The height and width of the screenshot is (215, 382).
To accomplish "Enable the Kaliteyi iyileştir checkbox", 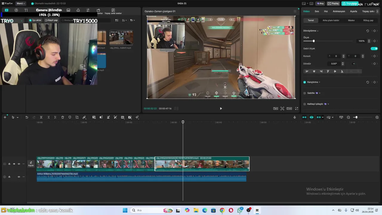I will coord(305,104).
